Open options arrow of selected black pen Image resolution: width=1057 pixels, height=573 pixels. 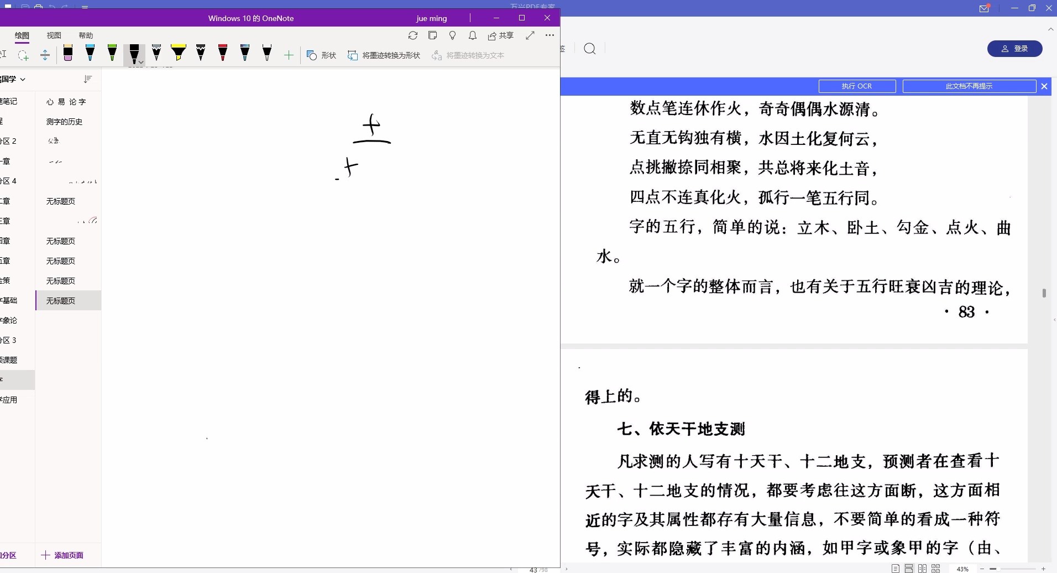[142, 62]
